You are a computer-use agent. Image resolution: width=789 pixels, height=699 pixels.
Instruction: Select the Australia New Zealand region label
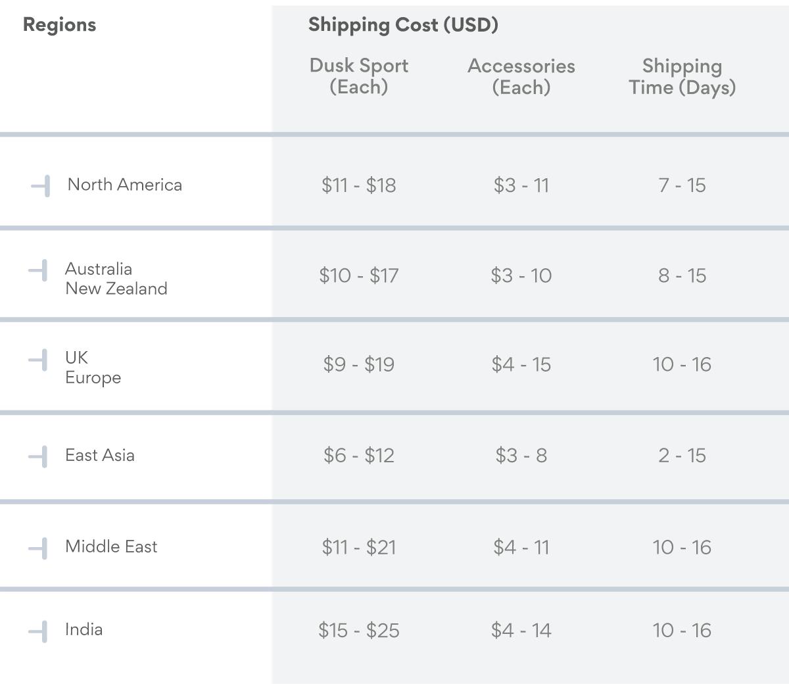point(116,279)
